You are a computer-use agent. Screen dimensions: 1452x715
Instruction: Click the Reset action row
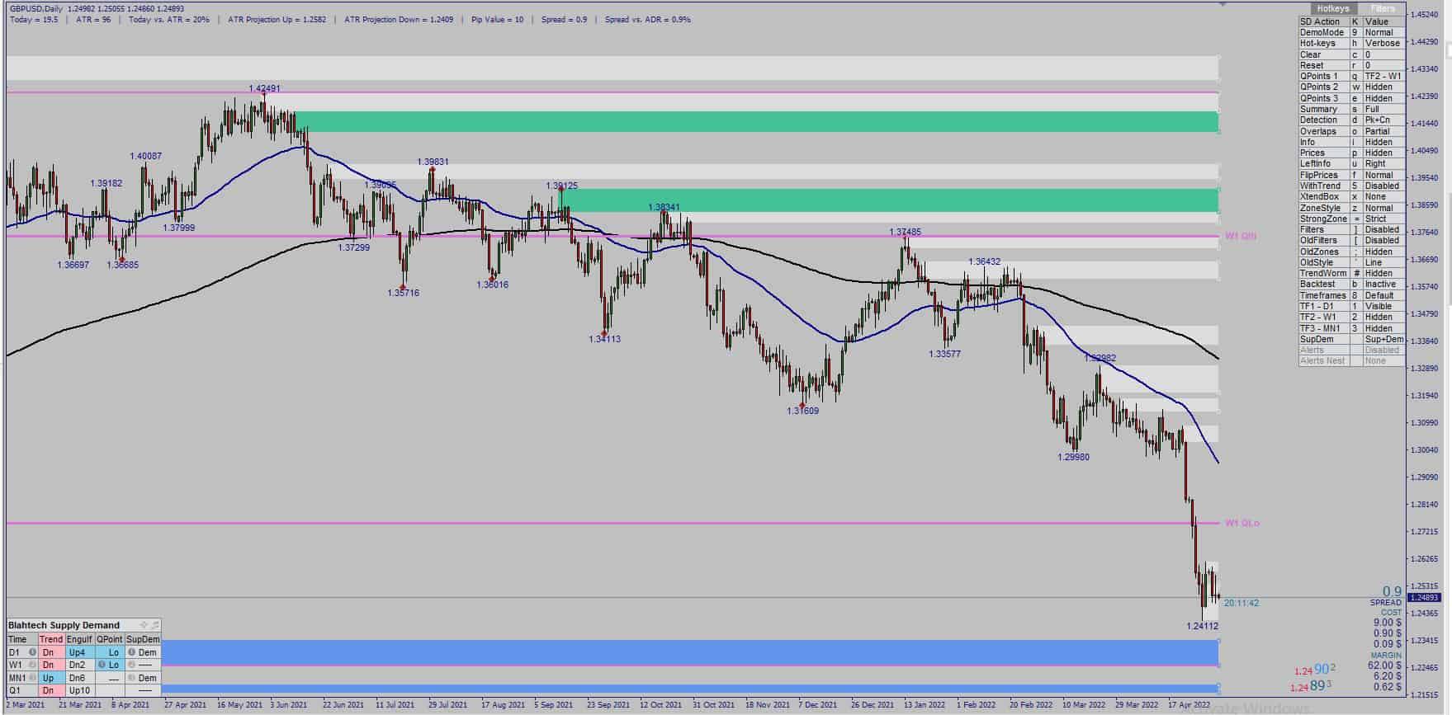(x=1351, y=65)
